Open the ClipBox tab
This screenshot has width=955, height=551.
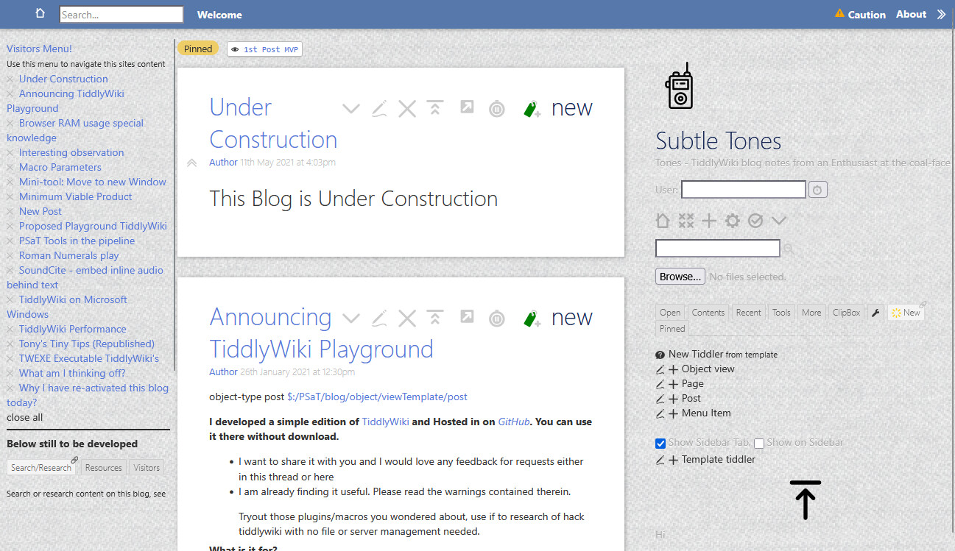846,313
